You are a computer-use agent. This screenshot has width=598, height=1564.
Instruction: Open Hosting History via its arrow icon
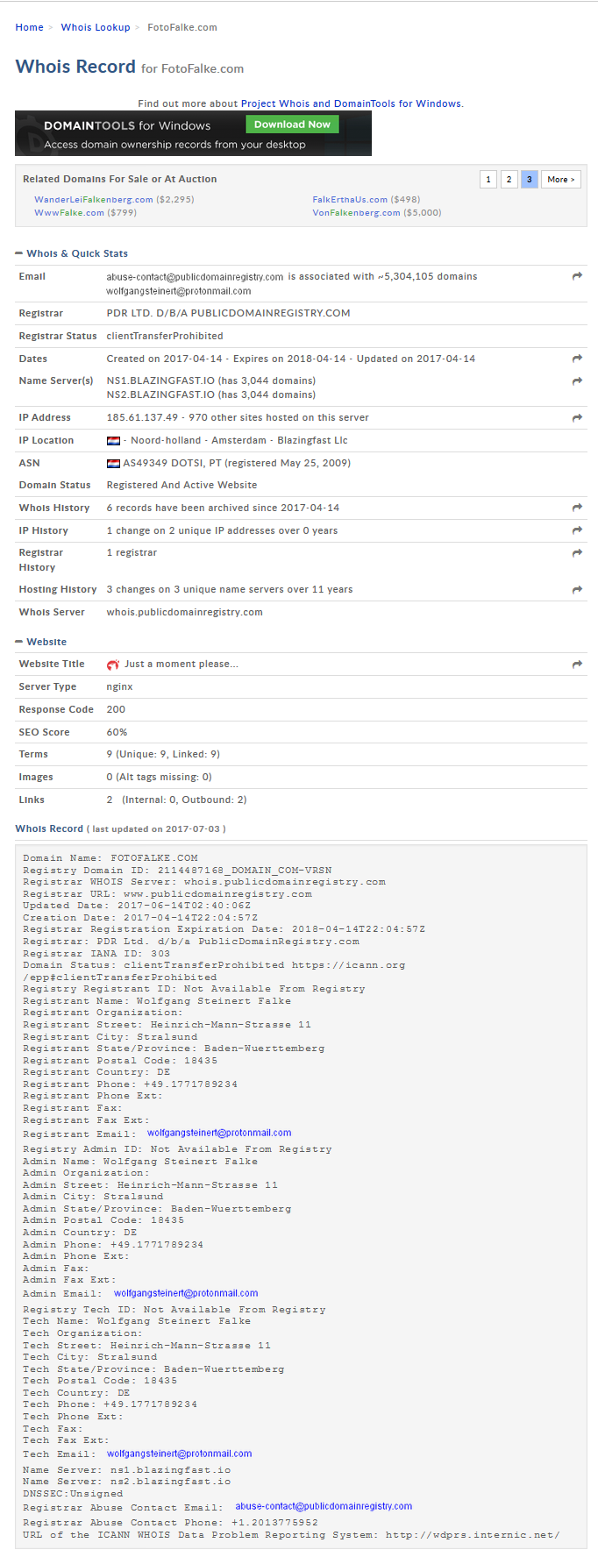tap(577, 590)
